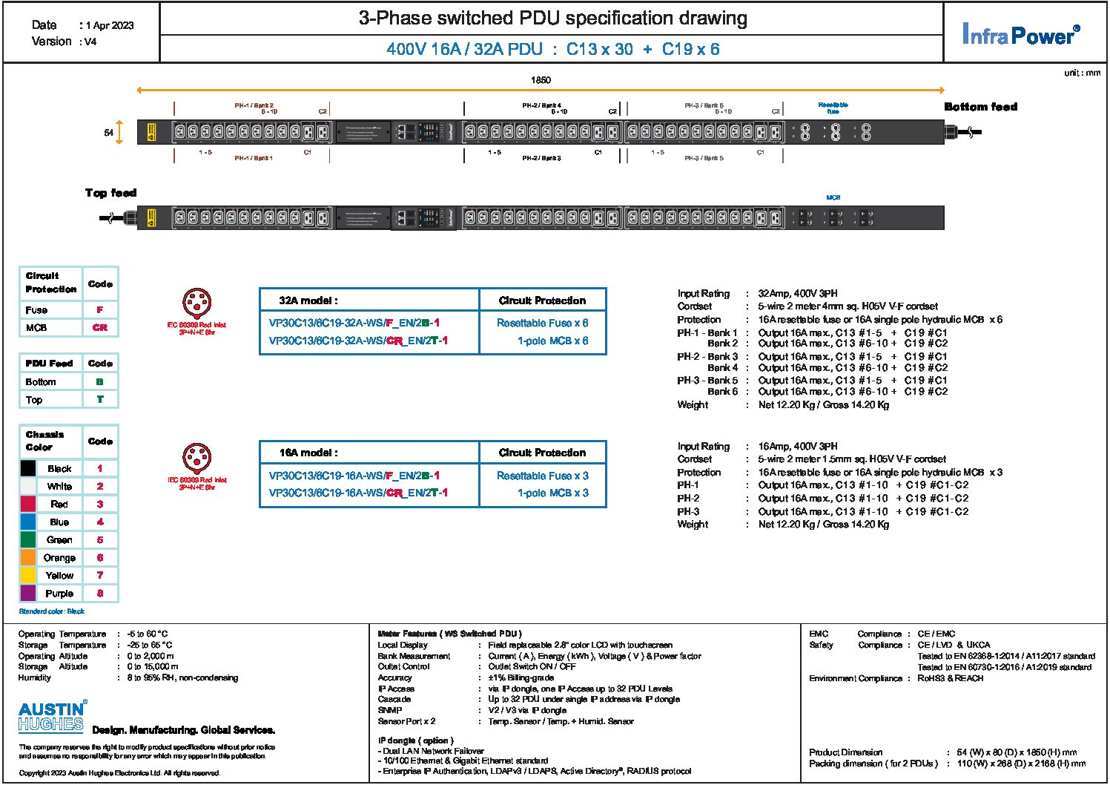
Task: Click the Top feed code 'T' cell
Action: tap(100, 399)
